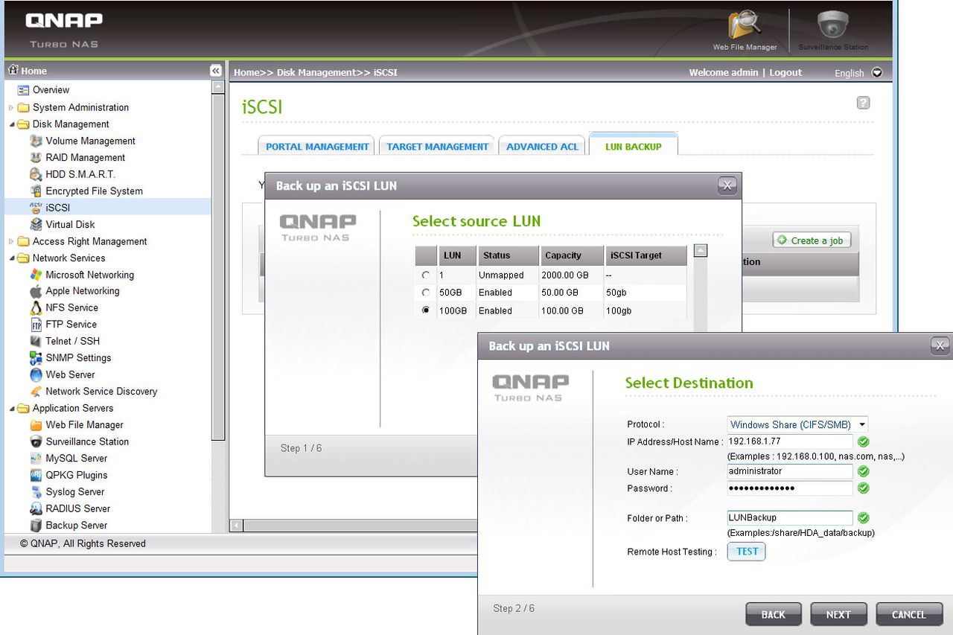Click the Logout link
The width and height of the screenshot is (953, 635).
tap(785, 72)
